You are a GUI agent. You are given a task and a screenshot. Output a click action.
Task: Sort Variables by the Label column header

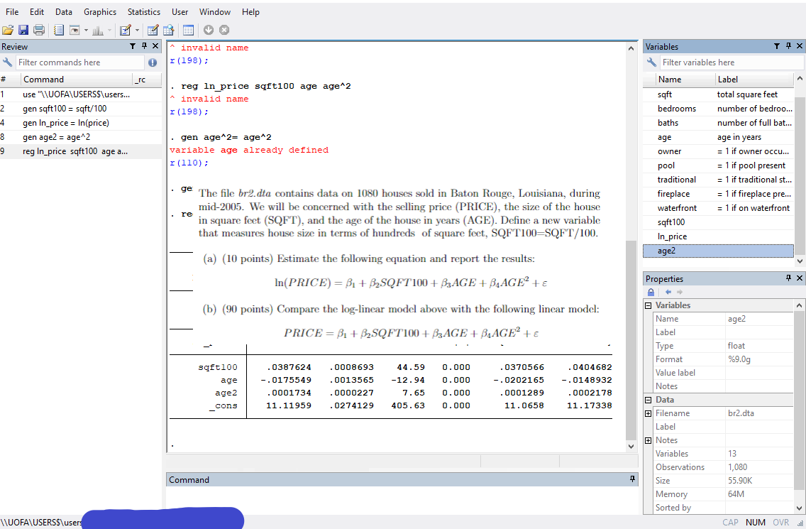(x=755, y=80)
